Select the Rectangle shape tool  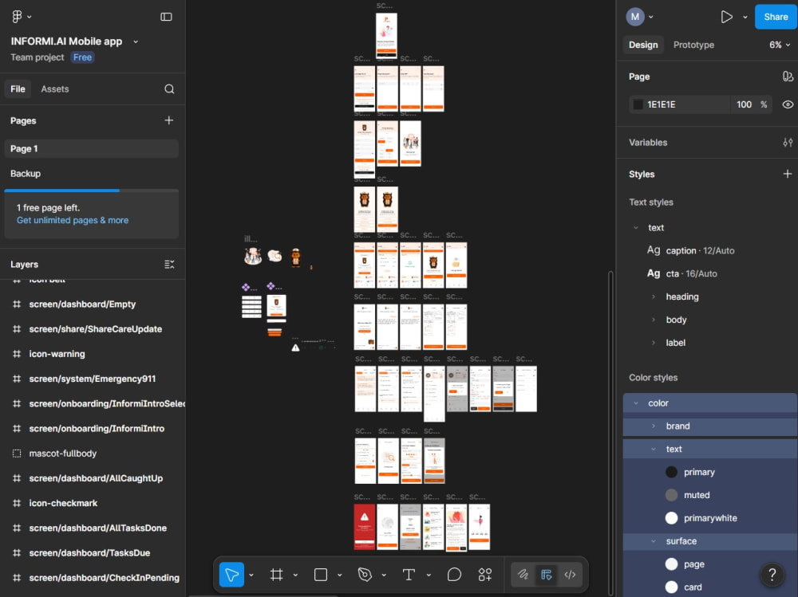(321, 575)
